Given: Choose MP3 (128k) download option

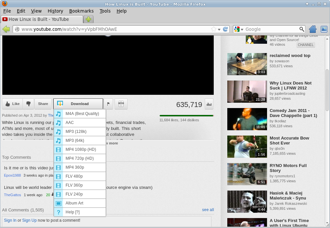Looking at the screenshot, I should [x=80, y=132].
